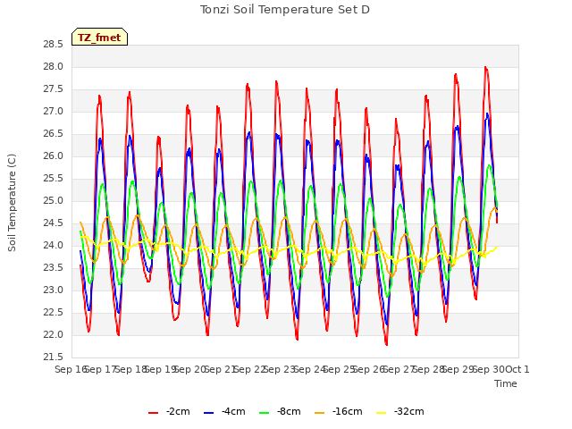572x429 pixels.
Task: Click the yellow -32cm legend swatch
Action: point(381,413)
